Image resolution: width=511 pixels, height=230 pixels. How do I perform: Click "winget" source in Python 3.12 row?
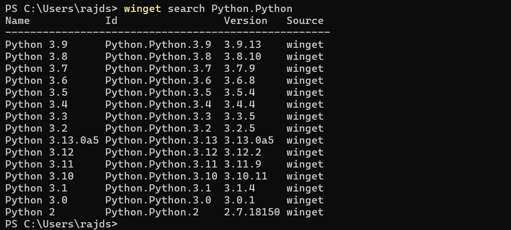[305, 152]
